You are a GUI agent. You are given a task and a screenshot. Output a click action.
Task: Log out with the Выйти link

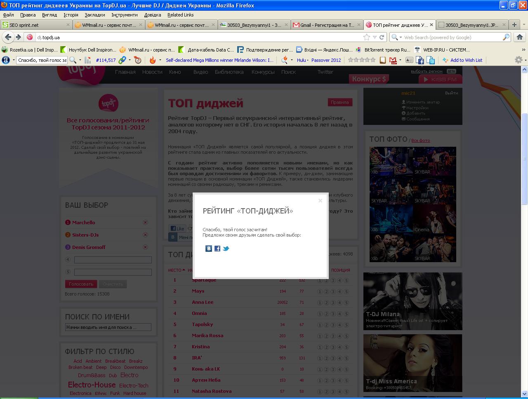point(452,93)
